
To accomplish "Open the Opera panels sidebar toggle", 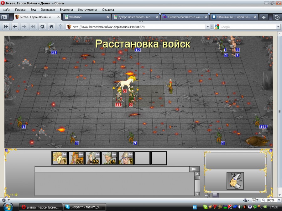I will (4, 17).
